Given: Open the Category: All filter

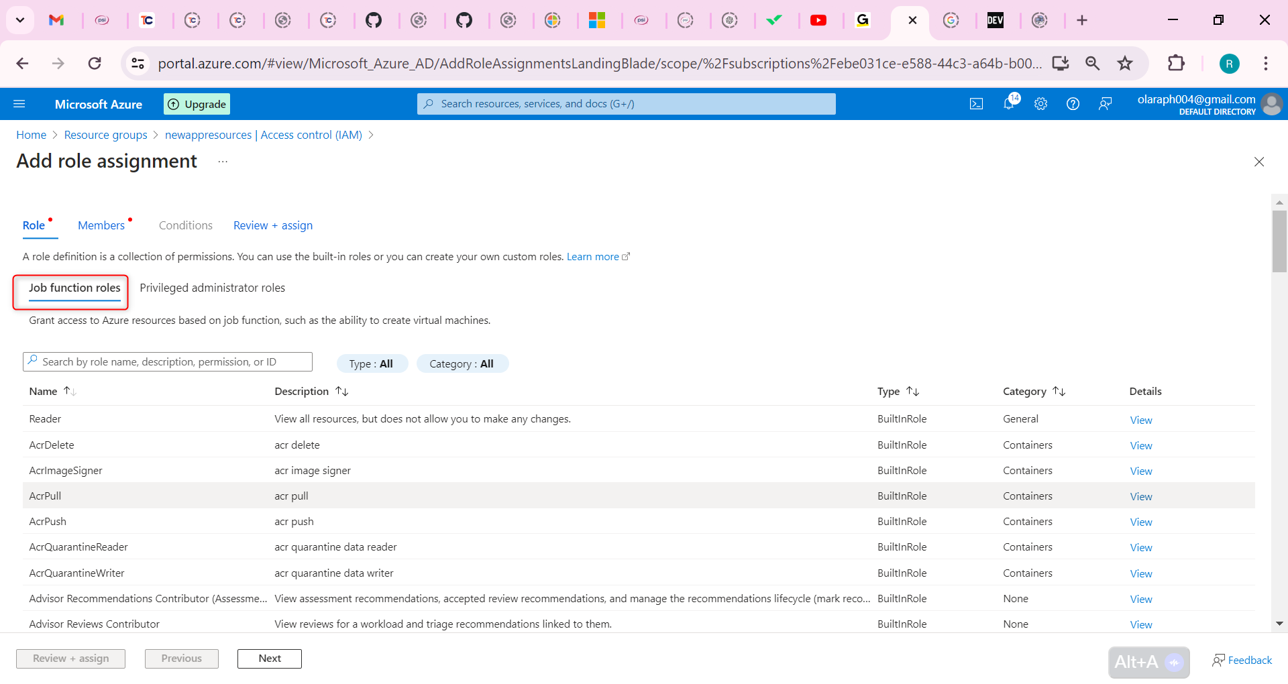Looking at the screenshot, I should coord(462,363).
